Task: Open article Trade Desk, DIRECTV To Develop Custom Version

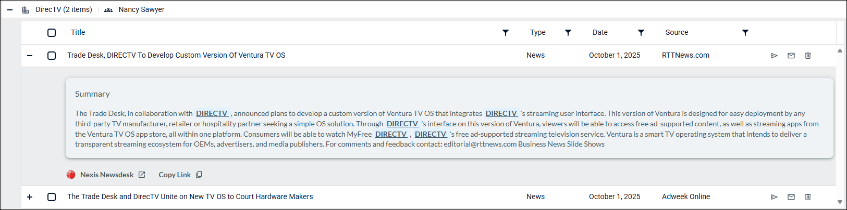Action: (176, 55)
